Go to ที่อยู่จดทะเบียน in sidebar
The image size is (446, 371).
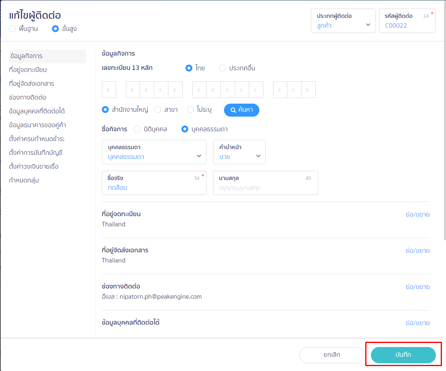click(x=28, y=70)
